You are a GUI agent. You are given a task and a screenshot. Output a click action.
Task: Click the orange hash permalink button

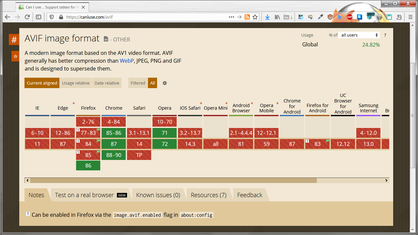14,40
